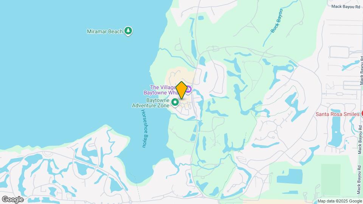Select the orange diamond location marker
The width and height of the screenshot is (363, 204).
click(x=181, y=90)
